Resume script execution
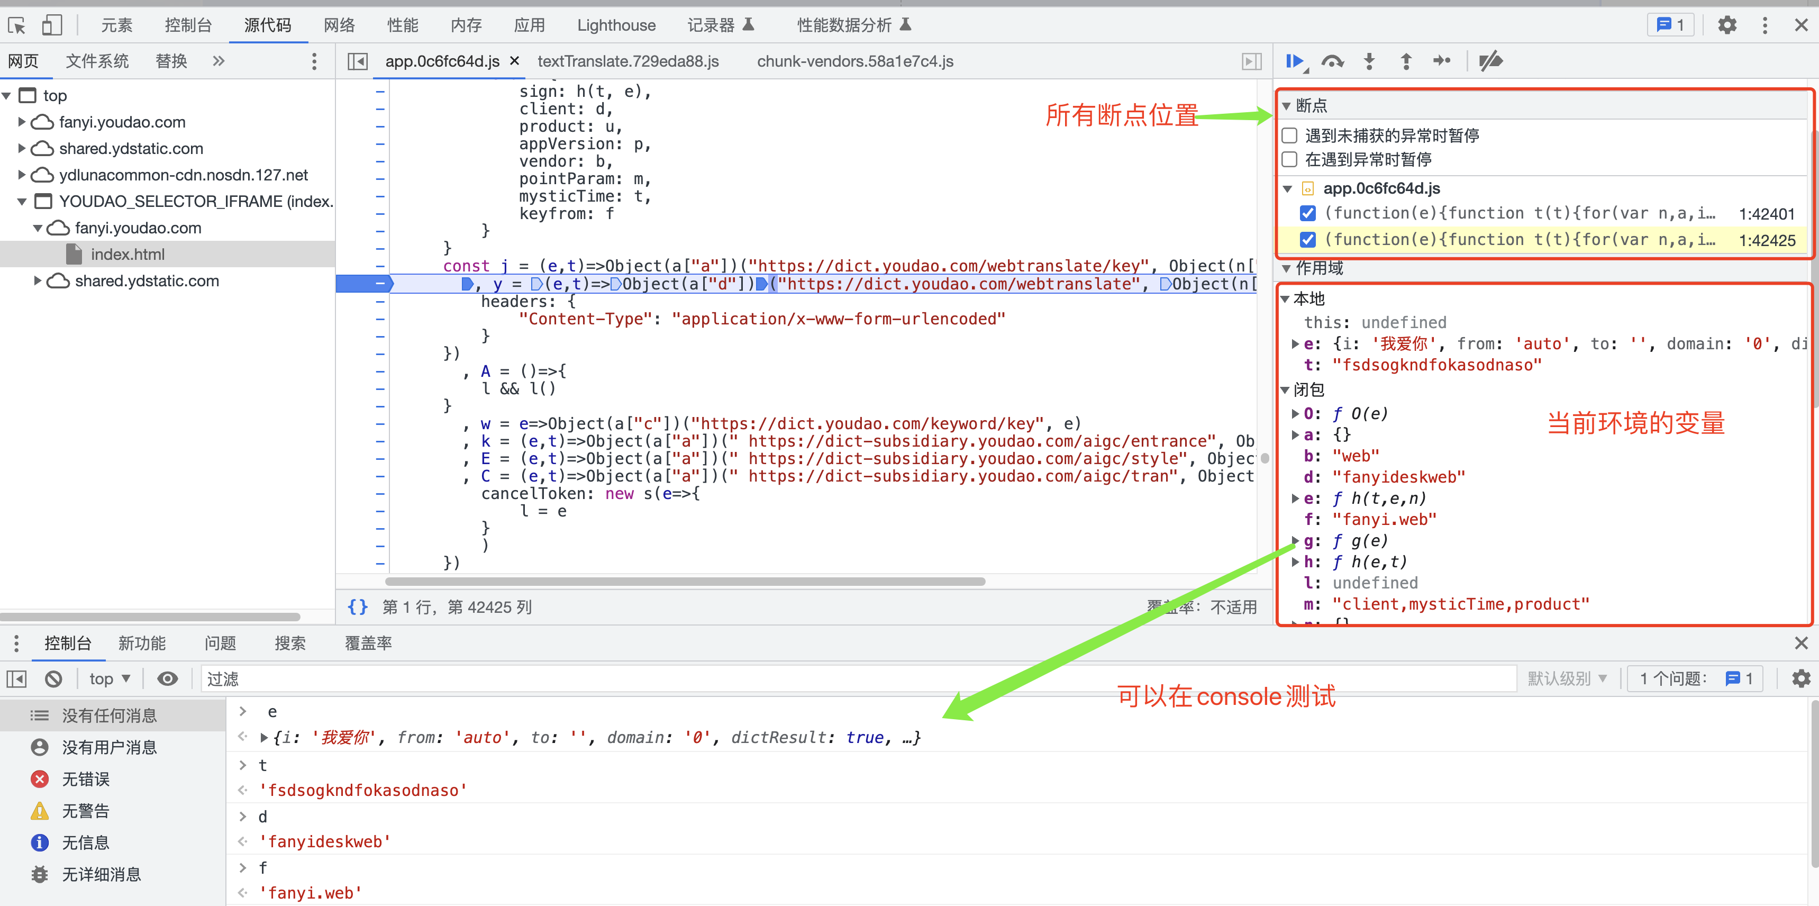The width and height of the screenshot is (1819, 906). coord(1296,61)
